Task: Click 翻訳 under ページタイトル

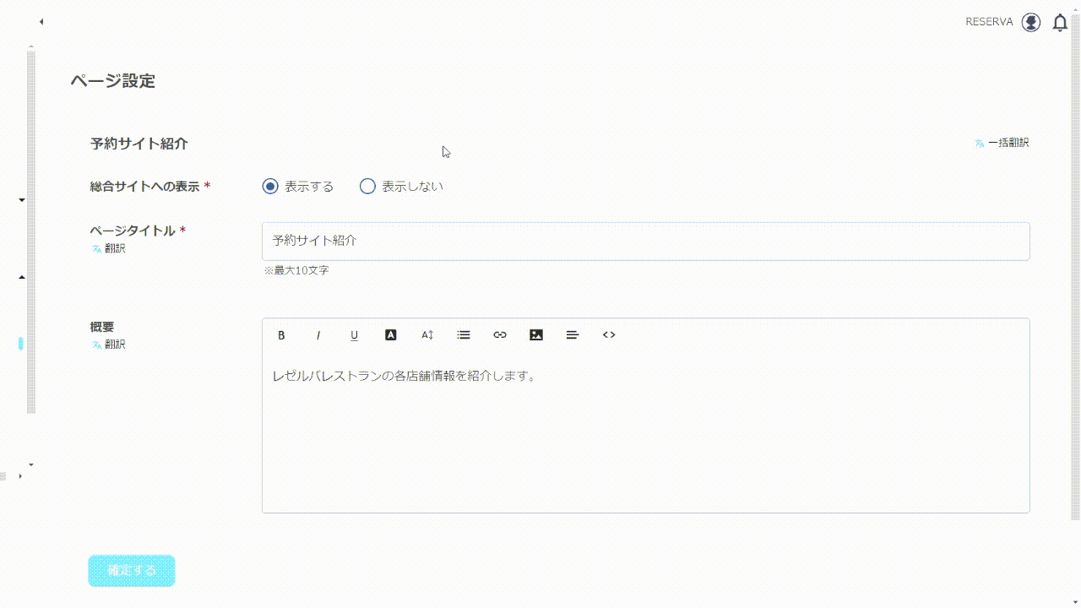Action: click(108, 248)
